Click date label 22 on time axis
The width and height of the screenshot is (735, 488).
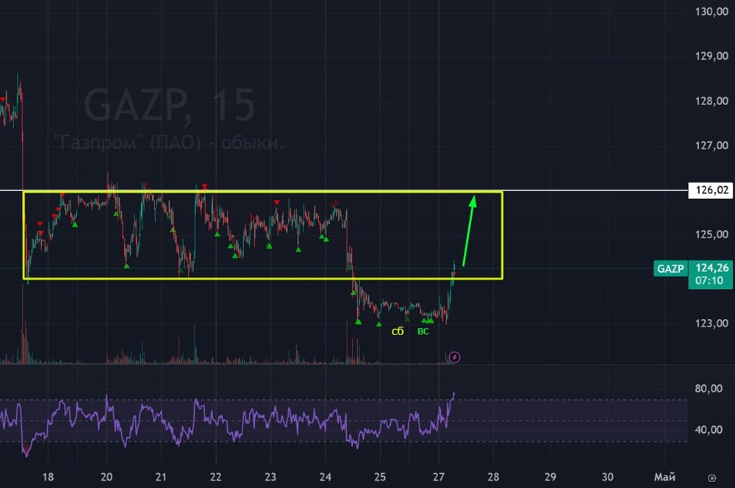tap(215, 477)
